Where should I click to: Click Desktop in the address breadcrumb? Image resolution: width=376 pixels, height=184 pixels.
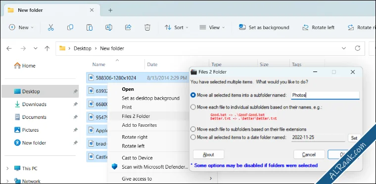82,48
